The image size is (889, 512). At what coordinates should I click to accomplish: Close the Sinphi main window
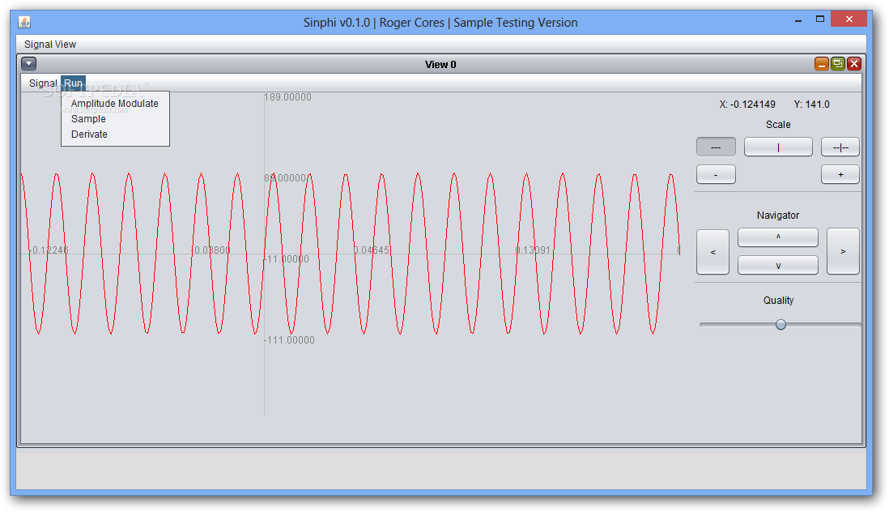point(849,19)
